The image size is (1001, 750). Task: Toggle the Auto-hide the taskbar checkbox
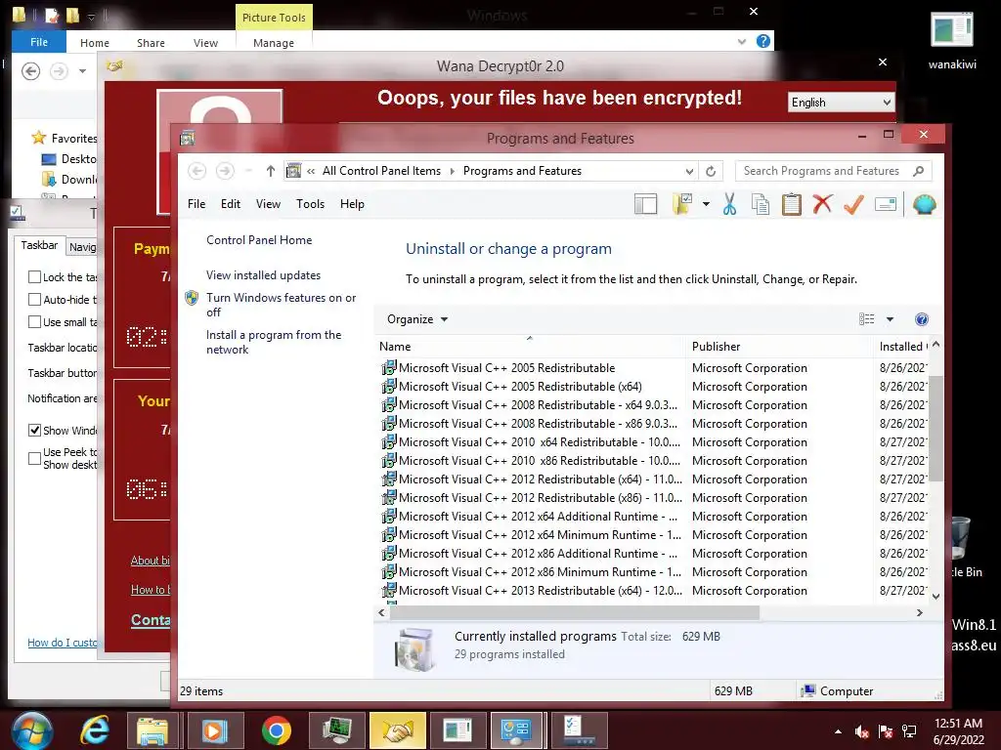coord(34,299)
